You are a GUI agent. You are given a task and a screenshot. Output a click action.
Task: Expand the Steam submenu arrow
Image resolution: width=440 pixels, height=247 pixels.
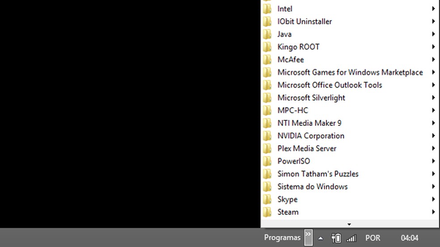point(434,212)
